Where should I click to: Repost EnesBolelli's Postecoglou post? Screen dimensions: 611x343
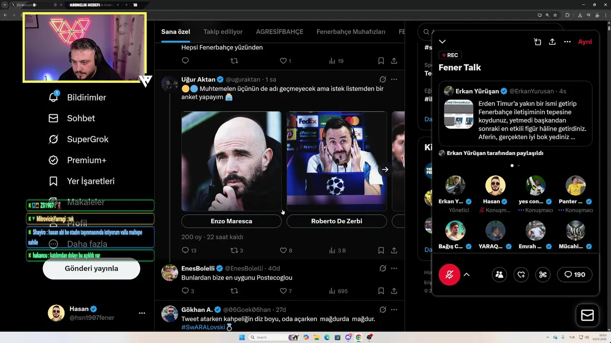tap(234, 291)
